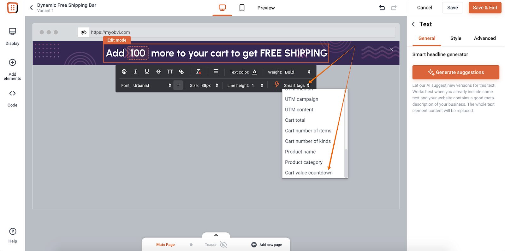This screenshot has width=505, height=251.
Task: Underline the selected headline text
Action: tap(147, 72)
